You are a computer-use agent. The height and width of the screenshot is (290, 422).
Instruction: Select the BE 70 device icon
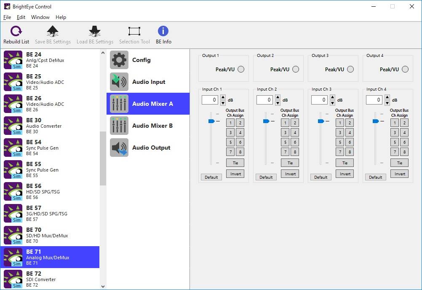coord(13,235)
